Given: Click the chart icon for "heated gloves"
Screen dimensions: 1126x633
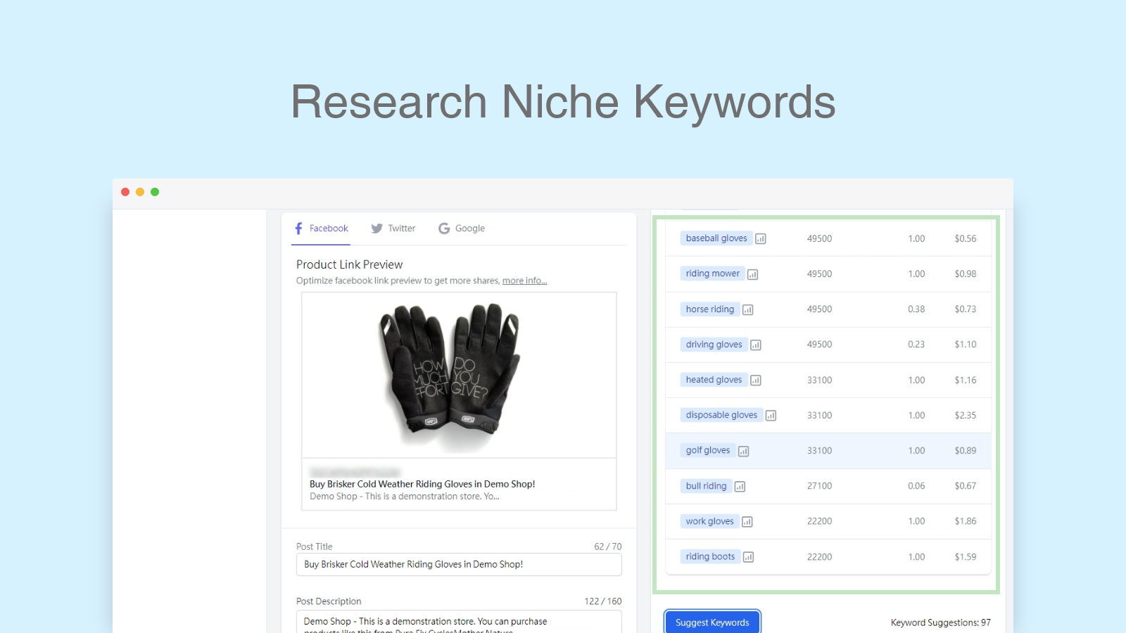Looking at the screenshot, I should click(x=755, y=380).
